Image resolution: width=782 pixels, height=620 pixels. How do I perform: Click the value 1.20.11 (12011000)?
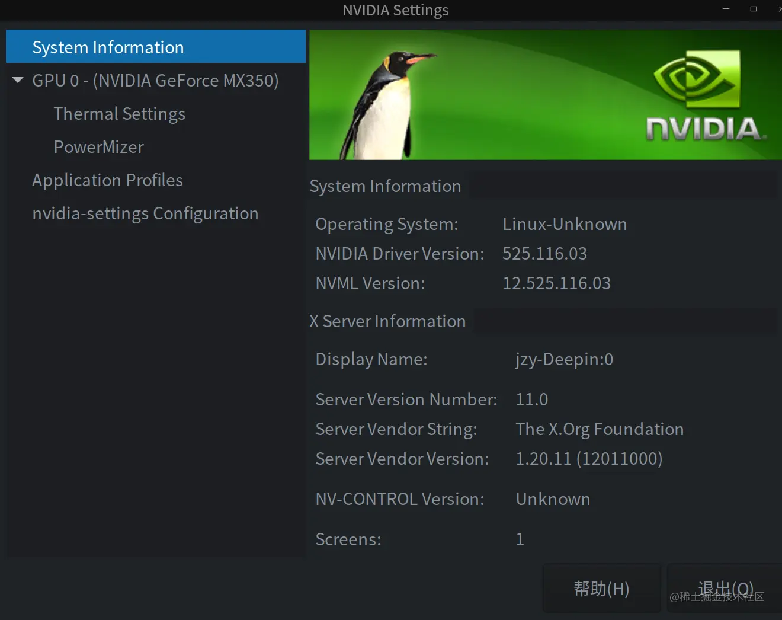tap(589, 459)
